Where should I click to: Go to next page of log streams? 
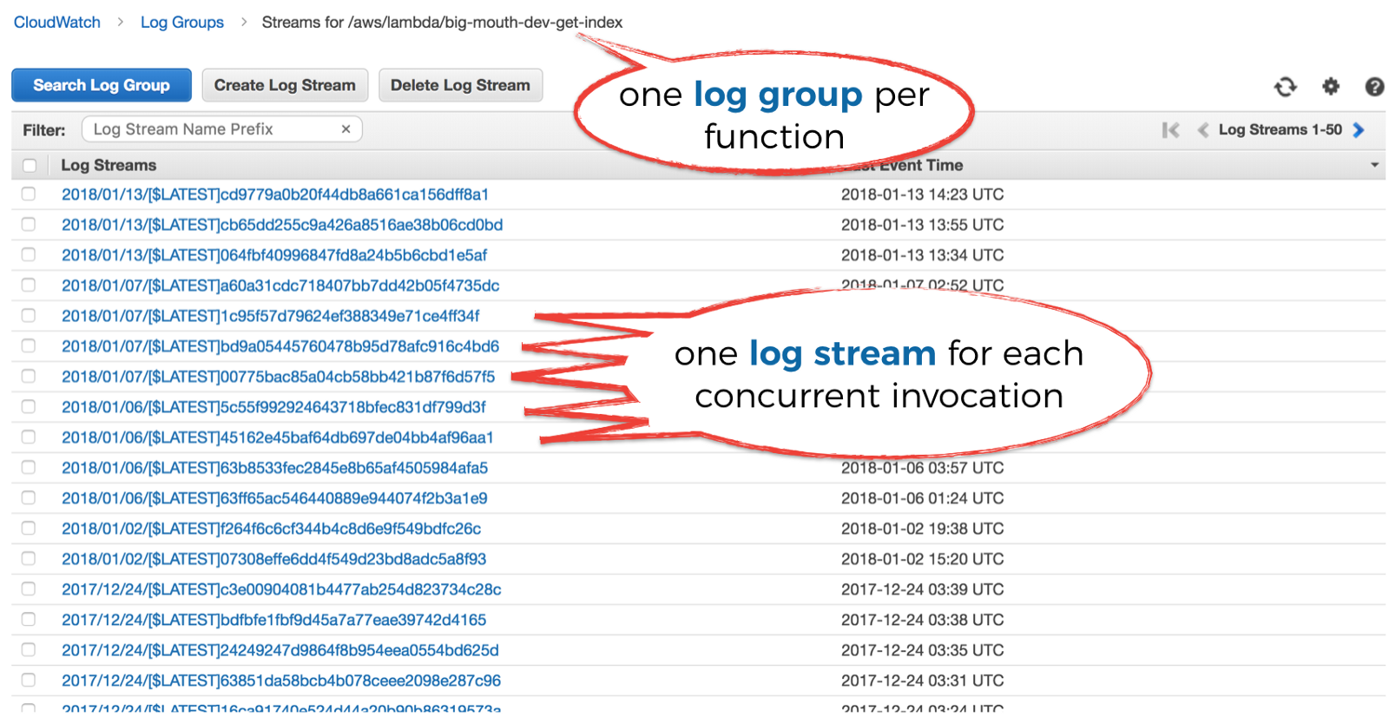pos(1359,130)
